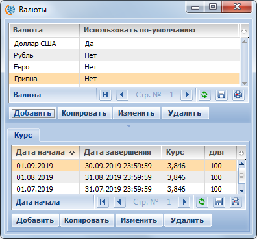Screen dimensions: 257x239
Task: Click the globe icon in the title bar
Action: (x=10, y=10)
